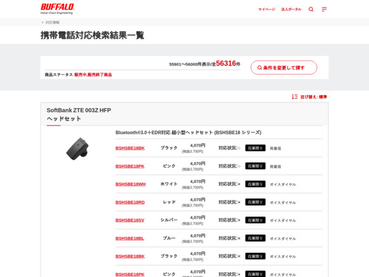Click the sort arrow icon near 並び替え
Image resolution: width=369 pixels, height=277 pixels.
tap(295, 97)
